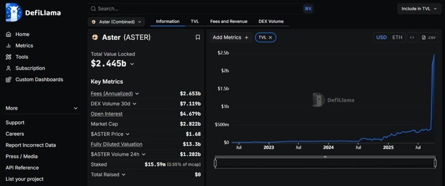445x186 pixels.
Task: Open the Tools sidebar section
Action: pos(21,57)
